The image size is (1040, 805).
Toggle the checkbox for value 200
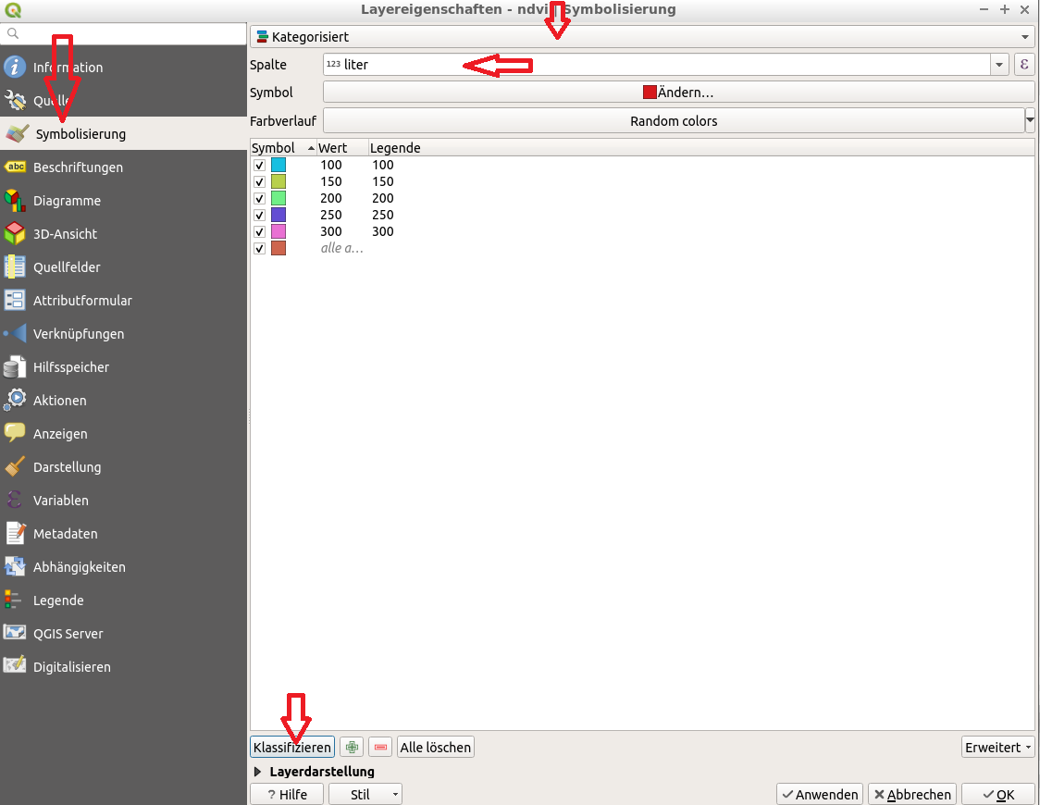click(x=260, y=199)
